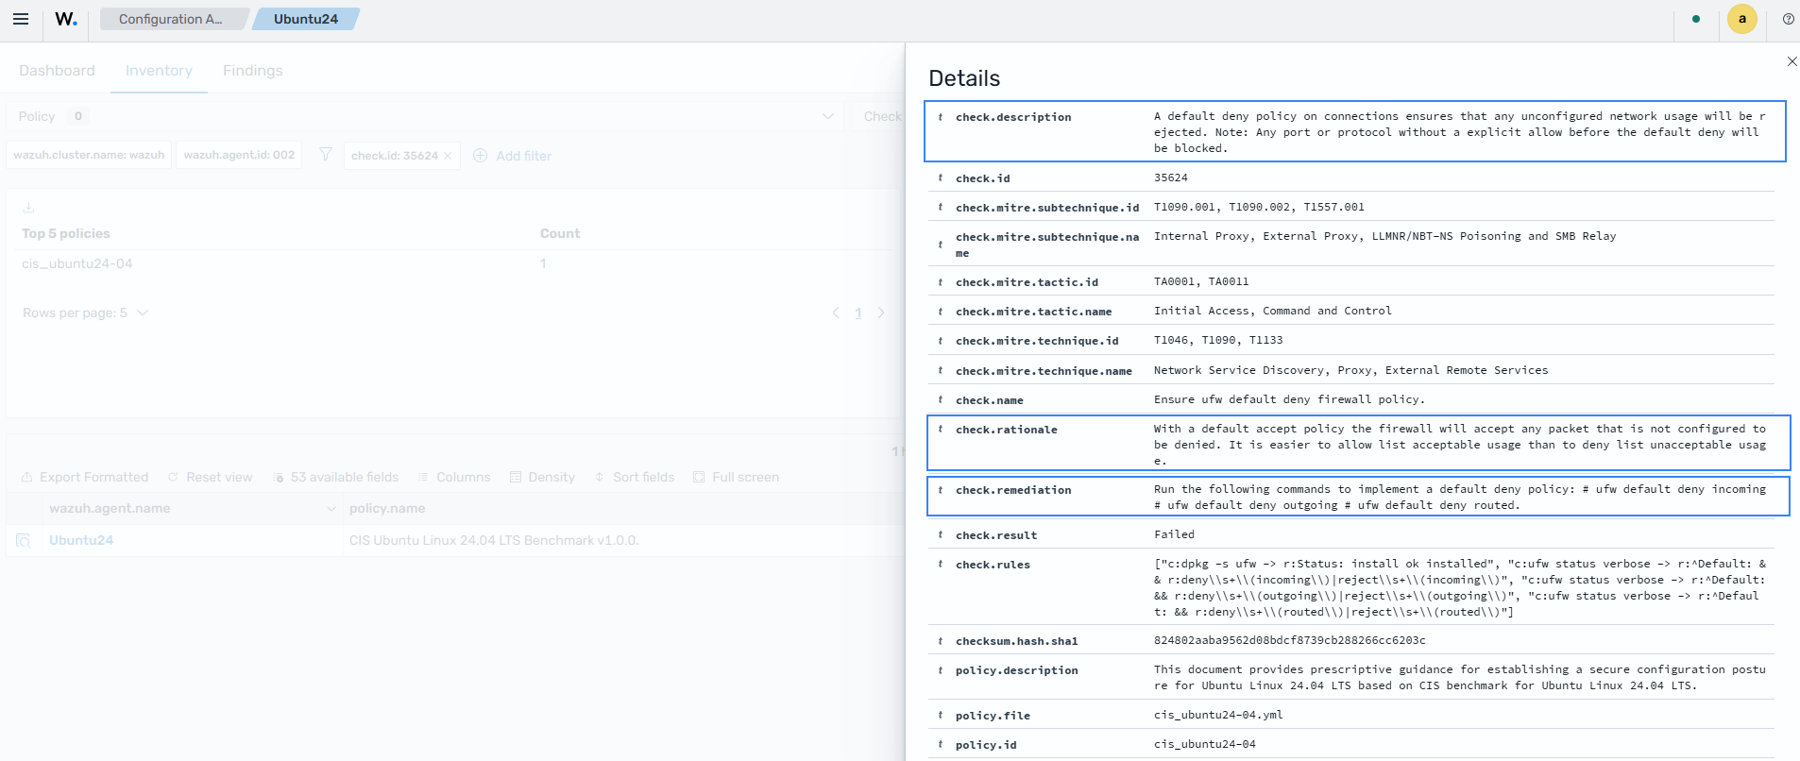Open the help icon in header
Screen dimensions: 1800x761
(1788, 19)
